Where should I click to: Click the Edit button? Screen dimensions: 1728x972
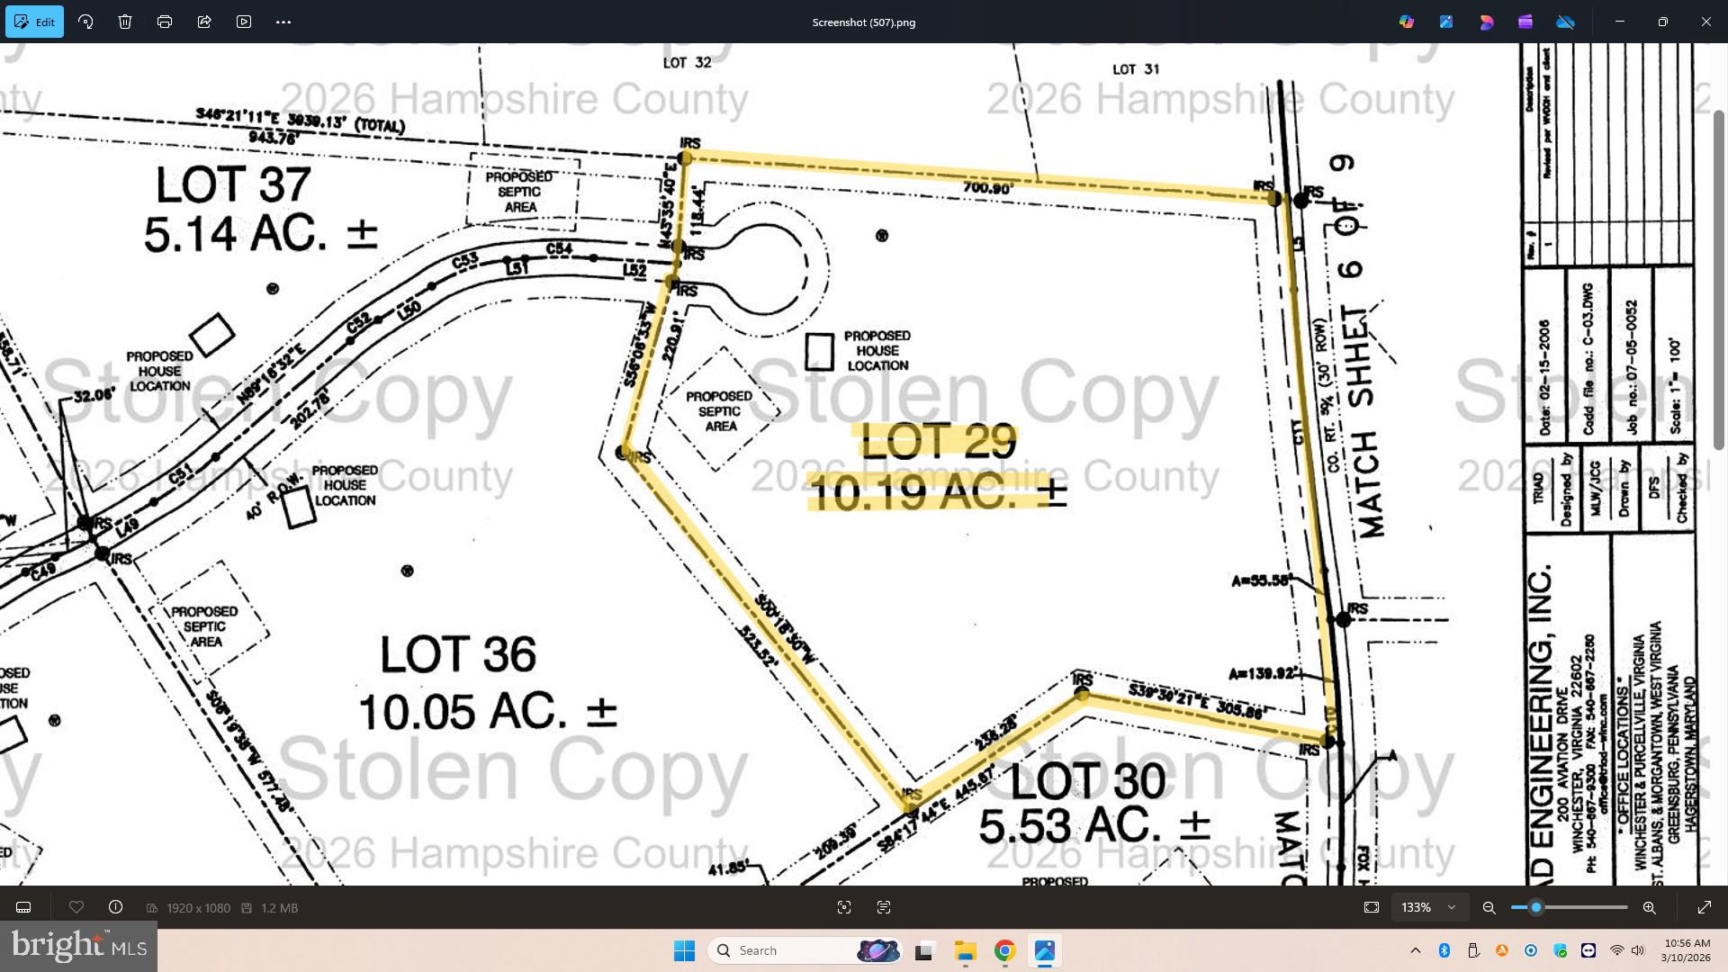(x=35, y=21)
